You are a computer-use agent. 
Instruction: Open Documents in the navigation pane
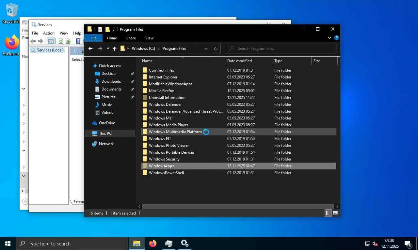[x=111, y=89]
